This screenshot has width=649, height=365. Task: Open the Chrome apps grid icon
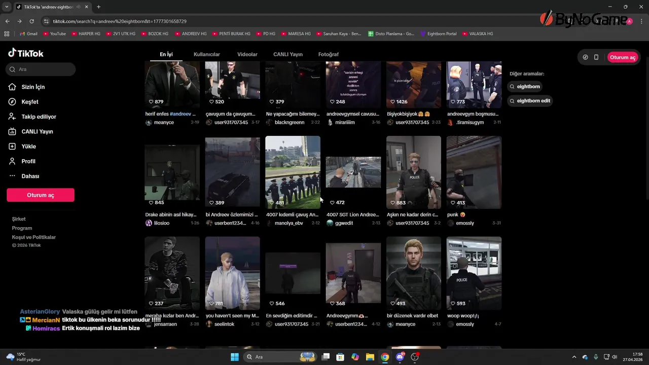(x=7, y=33)
